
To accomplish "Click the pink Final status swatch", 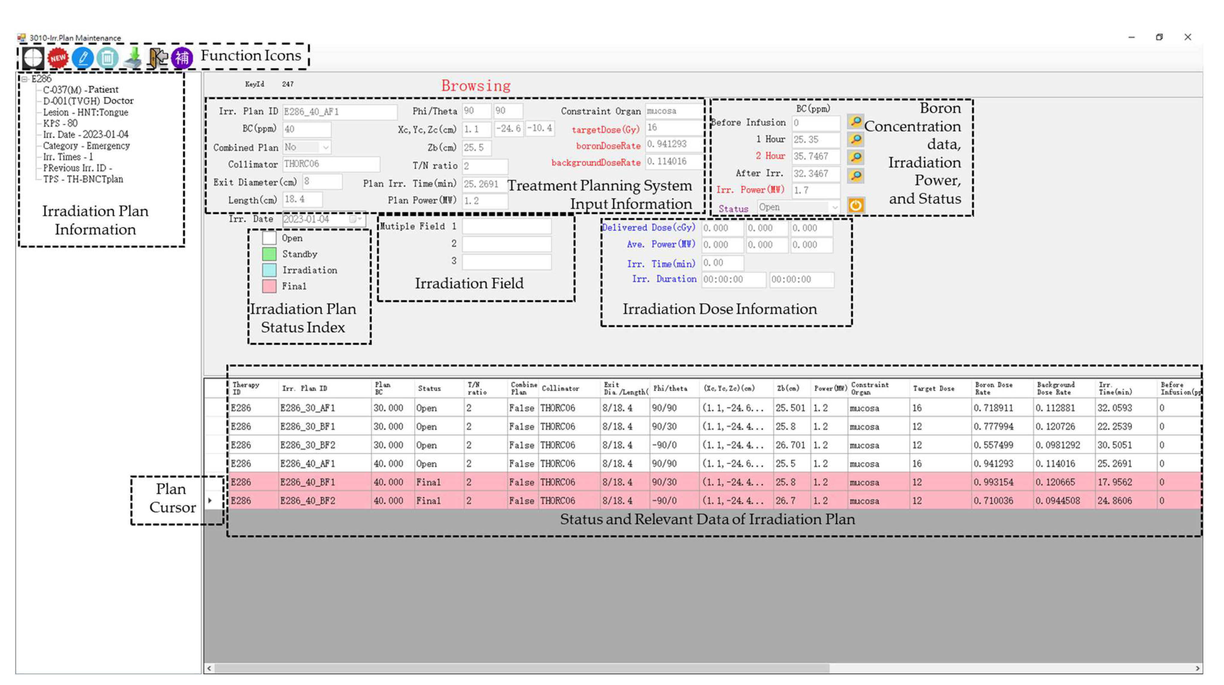I will (x=269, y=286).
